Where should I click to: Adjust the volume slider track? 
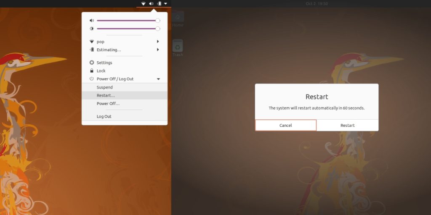pyautogui.click(x=128, y=21)
